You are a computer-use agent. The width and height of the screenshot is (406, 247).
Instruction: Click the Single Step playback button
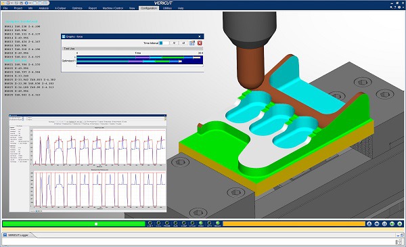pyautogui.click(x=392, y=224)
